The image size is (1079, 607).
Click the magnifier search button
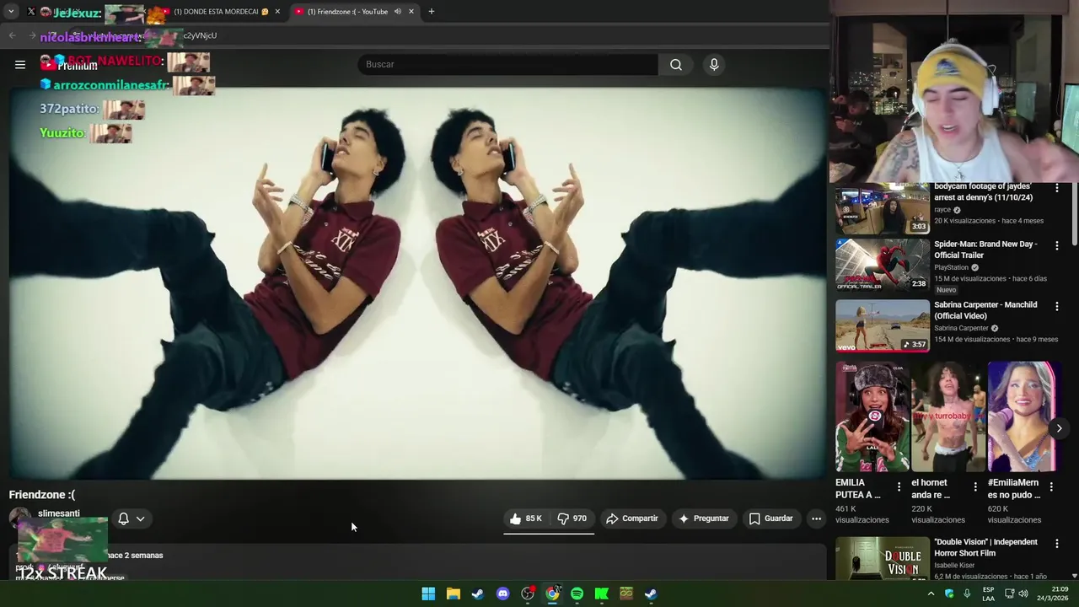click(x=676, y=64)
